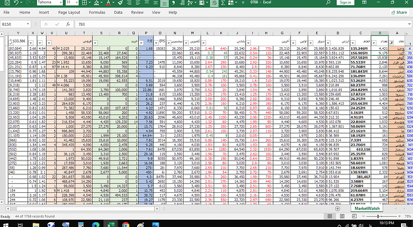Screen dimensions: 413x227
Task: Open Calculator from the taskbar
Action: pos(81,225)
